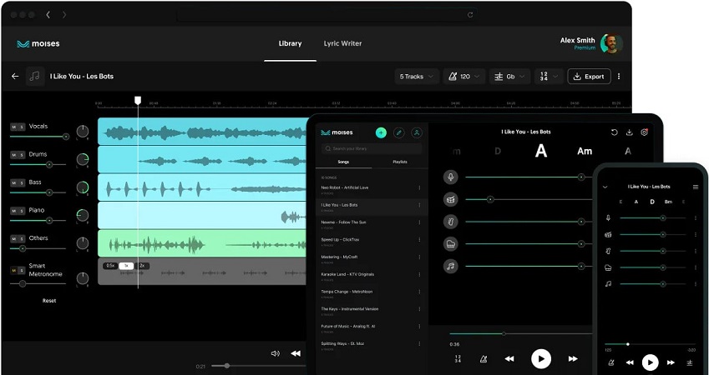Click the Piano pan knob

pyautogui.click(x=83, y=215)
